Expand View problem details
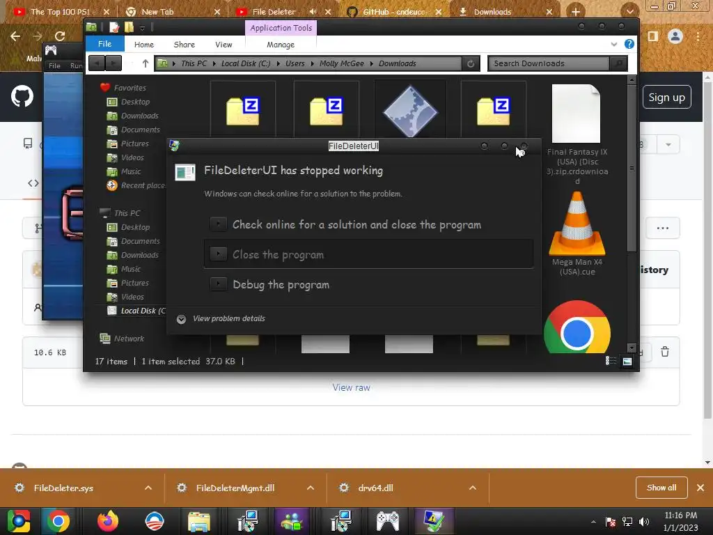The width and height of the screenshot is (713, 535). coord(221,318)
